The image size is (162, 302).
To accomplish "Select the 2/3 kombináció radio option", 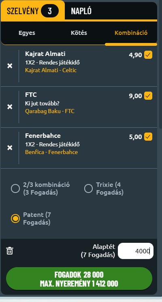I will click(x=15, y=188).
